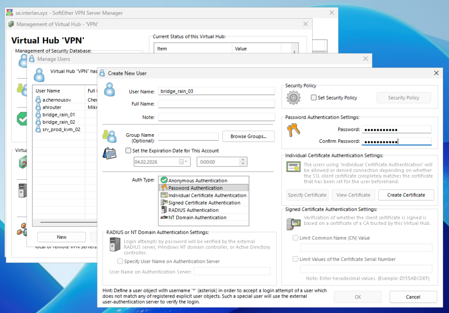Focus the Confirm Password field

tap(396, 141)
